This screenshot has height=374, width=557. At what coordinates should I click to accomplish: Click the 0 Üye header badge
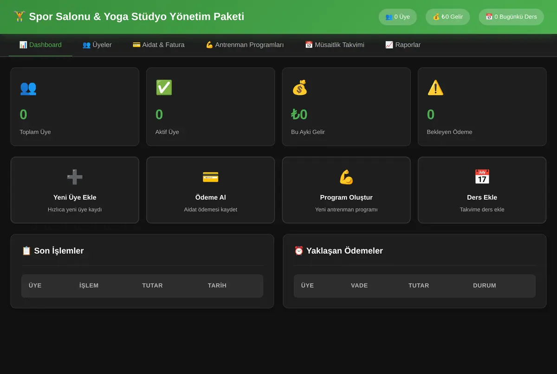(398, 17)
